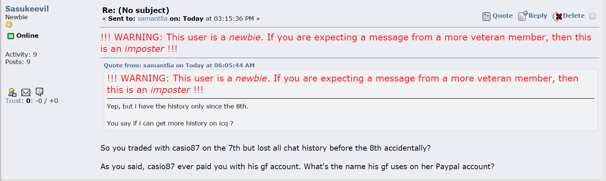606x181 pixels.
Task: Open the Quote message icon
Action: click(x=486, y=16)
